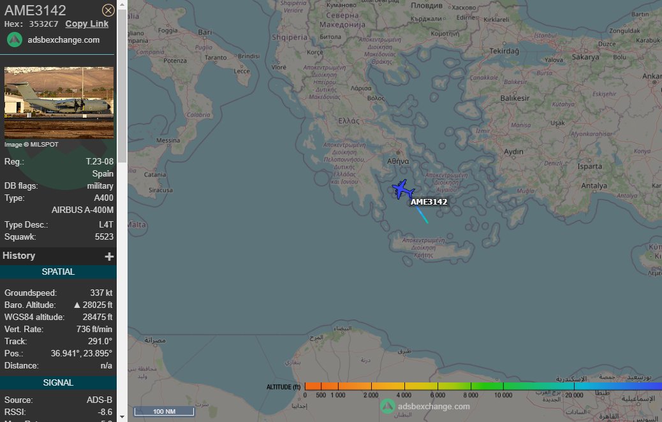Click the 100 NM map scale indicator
This screenshot has height=422, width=662.
point(165,411)
